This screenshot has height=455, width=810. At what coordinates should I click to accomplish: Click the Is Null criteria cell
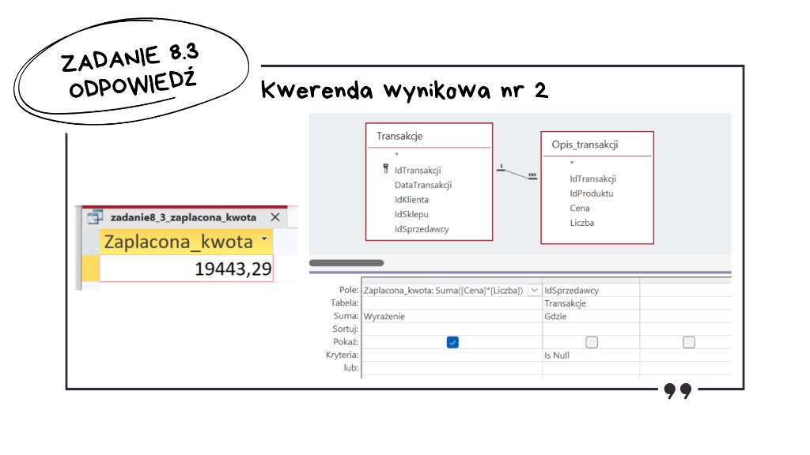coord(591,355)
